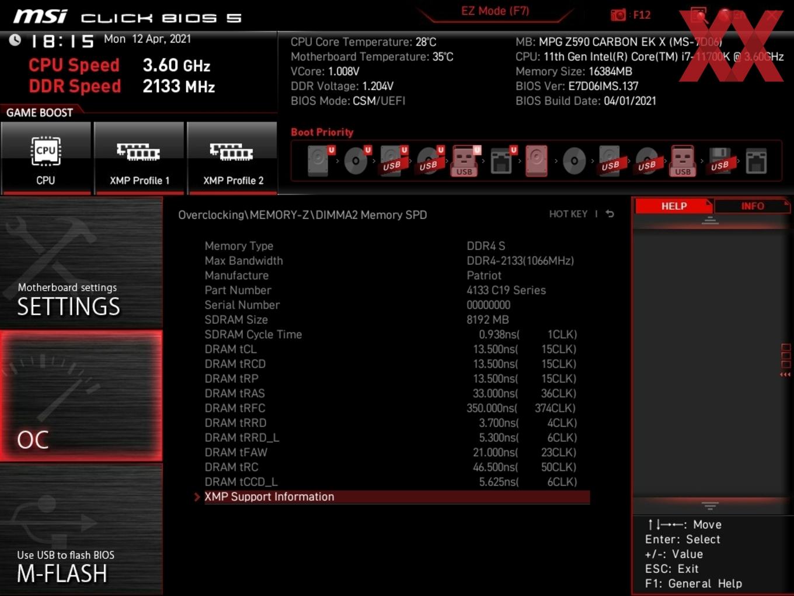Select the last legacy network boot icon
The width and height of the screenshot is (794, 596).
coord(756,161)
